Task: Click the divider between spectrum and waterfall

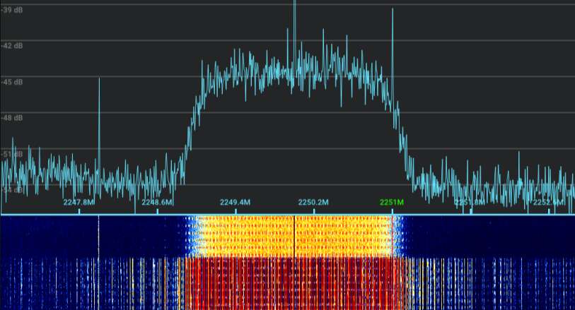Action: tap(287, 214)
